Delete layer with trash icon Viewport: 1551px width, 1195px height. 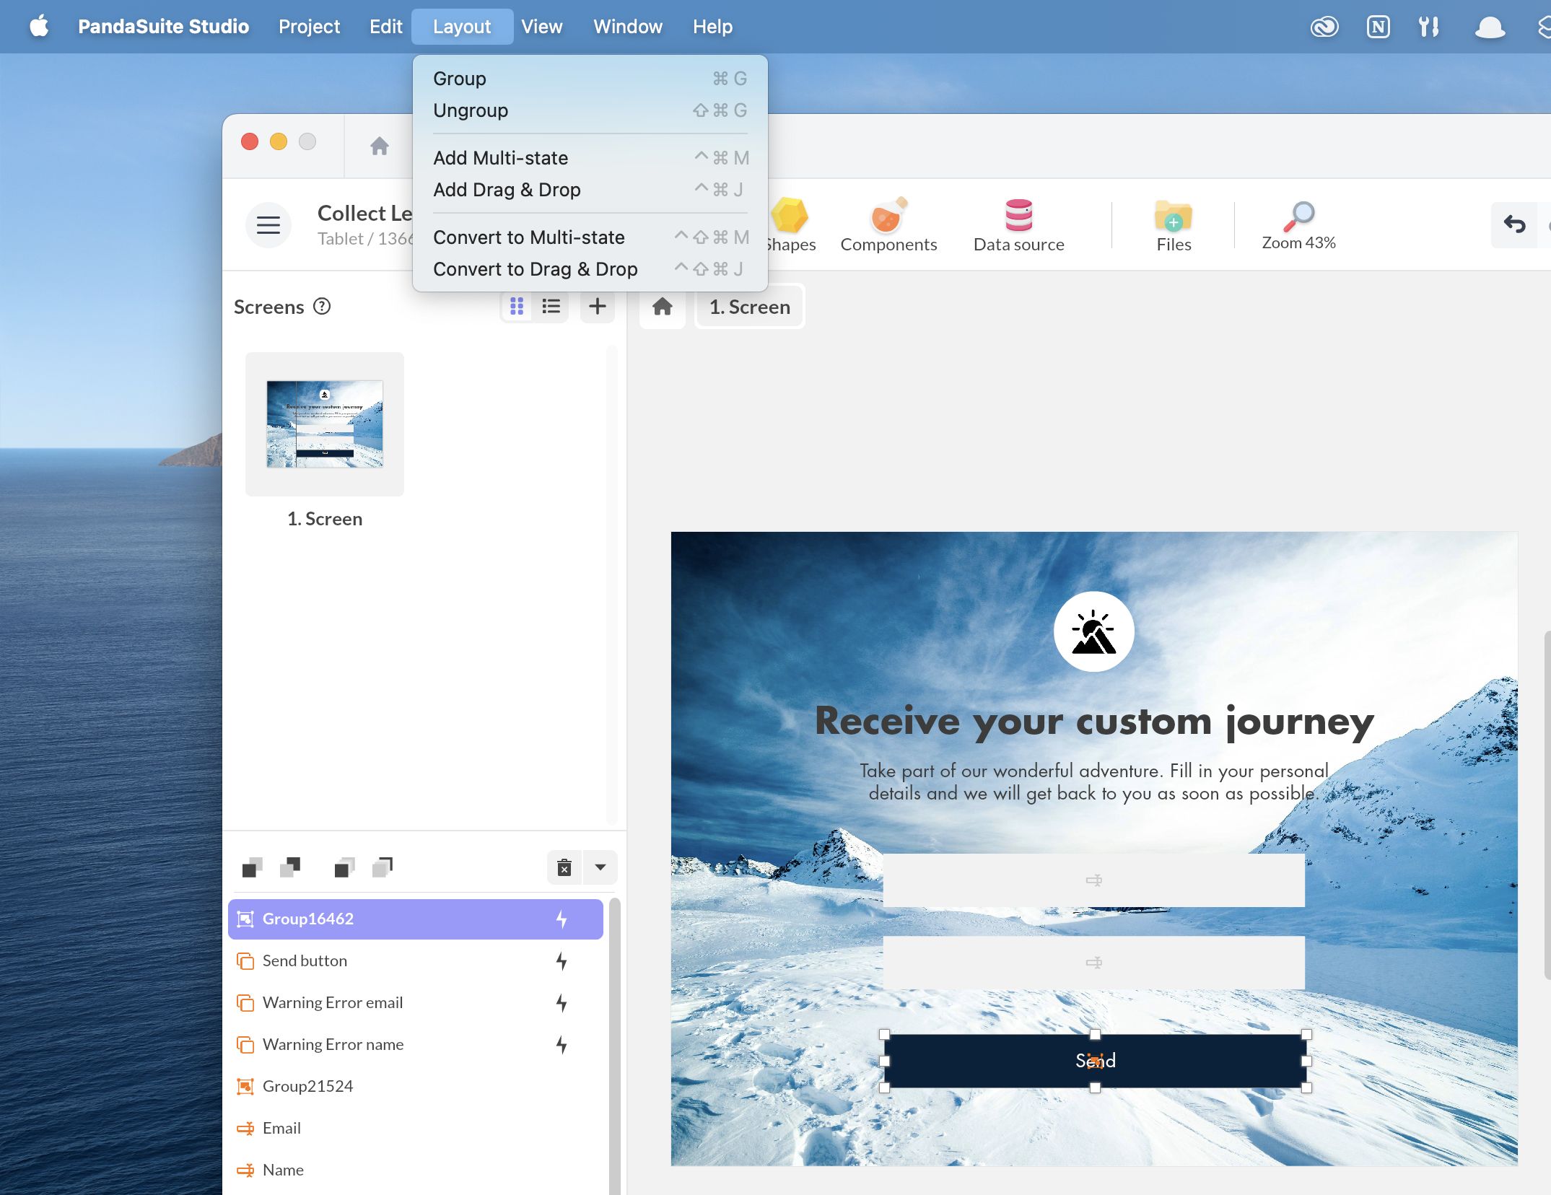[564, 867]
